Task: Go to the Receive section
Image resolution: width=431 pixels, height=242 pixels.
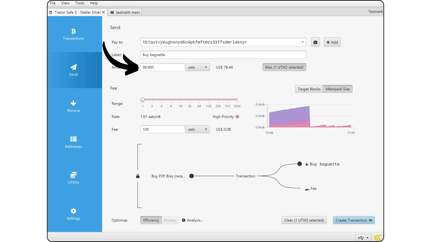Action: [73, 106]
